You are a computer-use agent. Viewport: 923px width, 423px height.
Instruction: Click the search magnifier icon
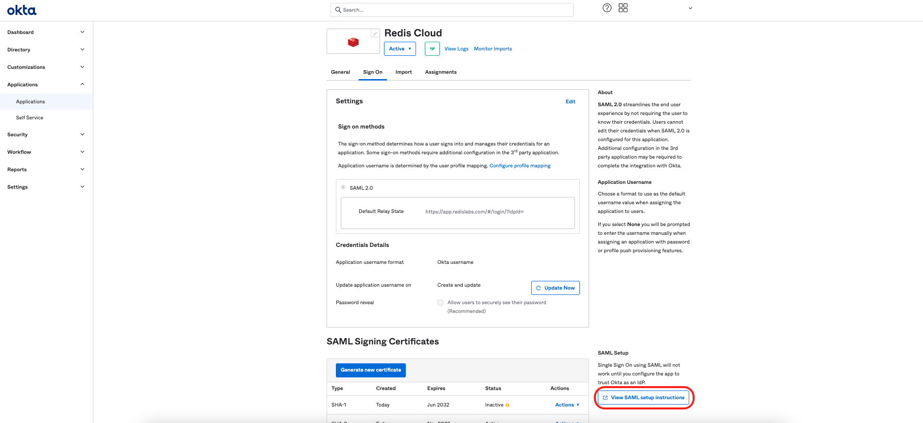338,10
